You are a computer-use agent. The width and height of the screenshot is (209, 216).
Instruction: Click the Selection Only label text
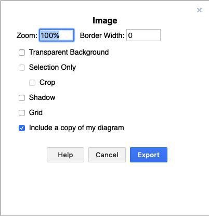(x=53, y=68)
